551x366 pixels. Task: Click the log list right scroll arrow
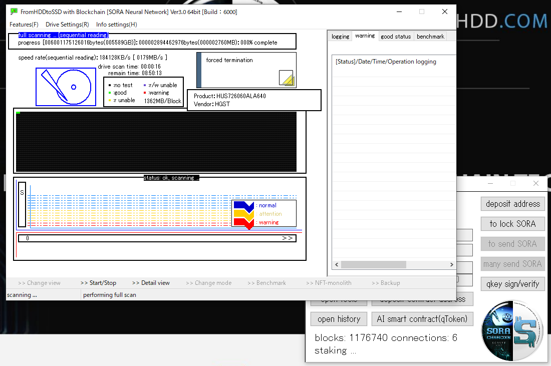tap(451, 264)
